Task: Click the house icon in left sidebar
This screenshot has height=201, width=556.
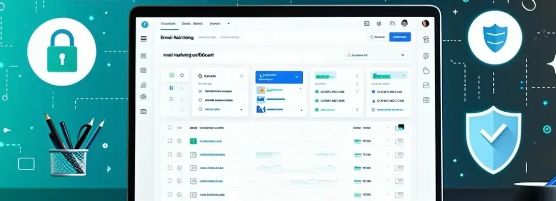Action: tap(143, 96)
